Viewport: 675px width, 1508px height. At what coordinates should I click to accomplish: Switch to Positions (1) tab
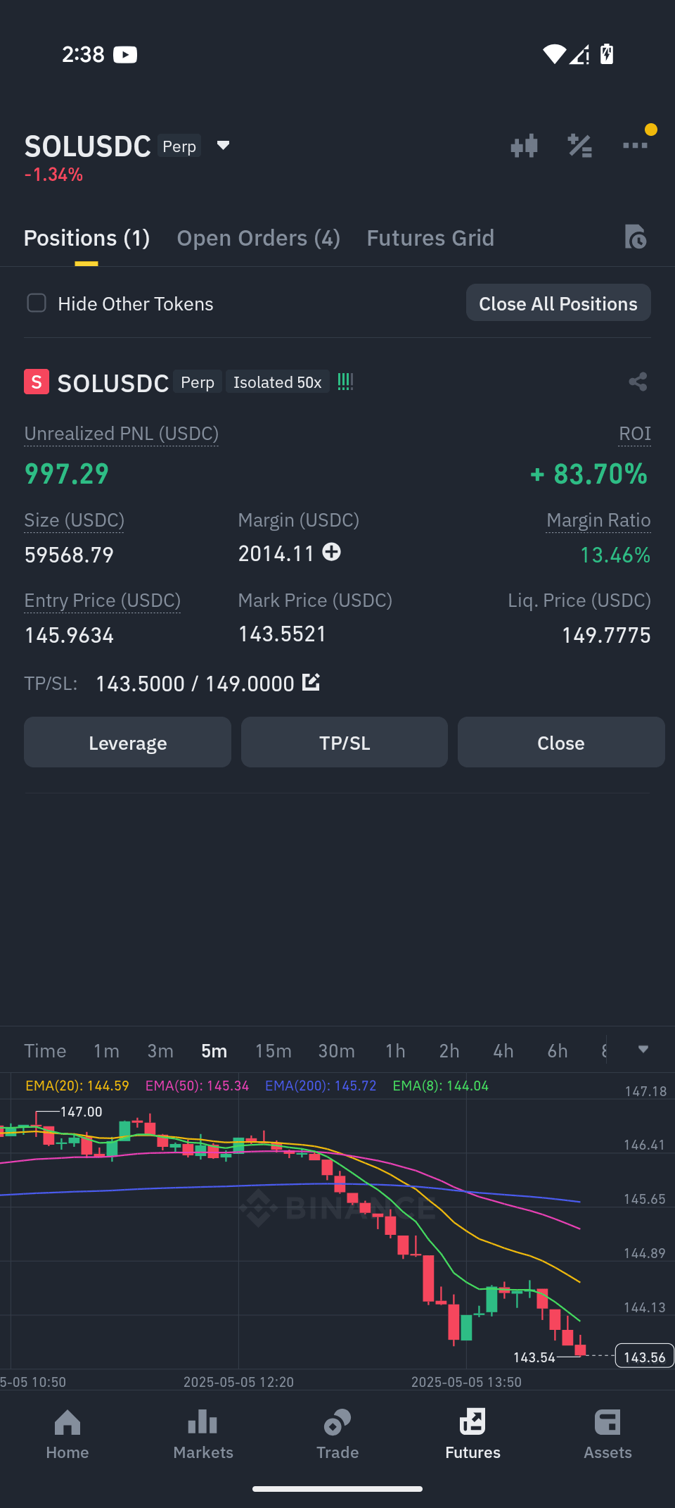click(86, 238)
